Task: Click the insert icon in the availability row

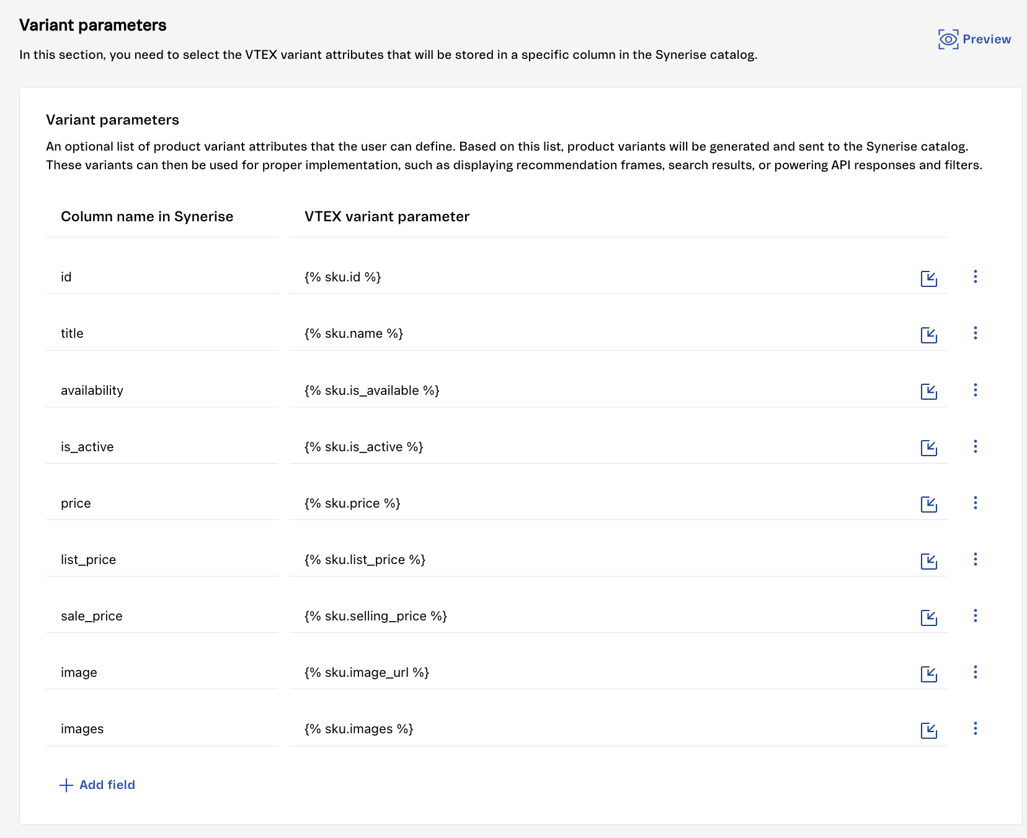Action: pyautogui.click(x=928, y=392)
